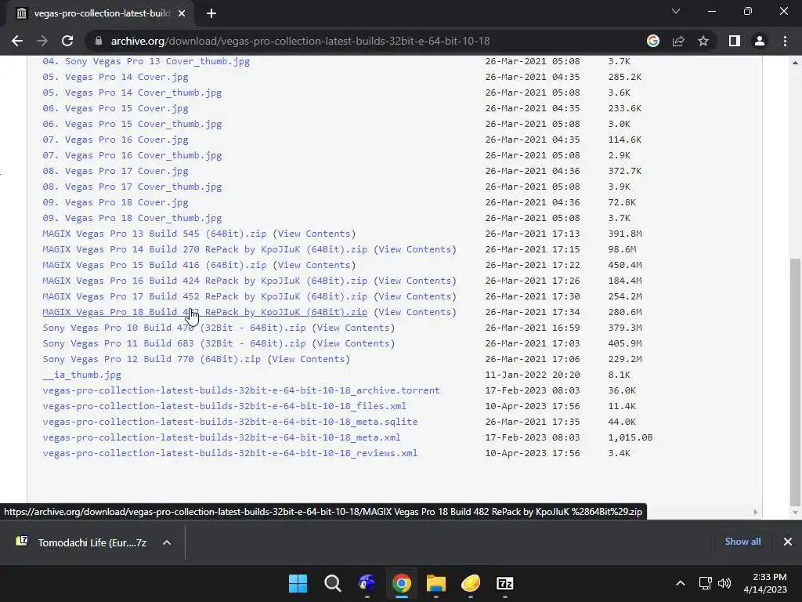Open 05. Vegas Pro 14 Cover.jpg
The height and width of the screenshot is (602, 802).
(x=115, y=77)
